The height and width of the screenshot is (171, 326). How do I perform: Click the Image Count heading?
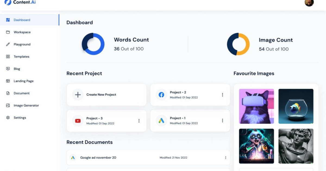(x=276, y=40)
